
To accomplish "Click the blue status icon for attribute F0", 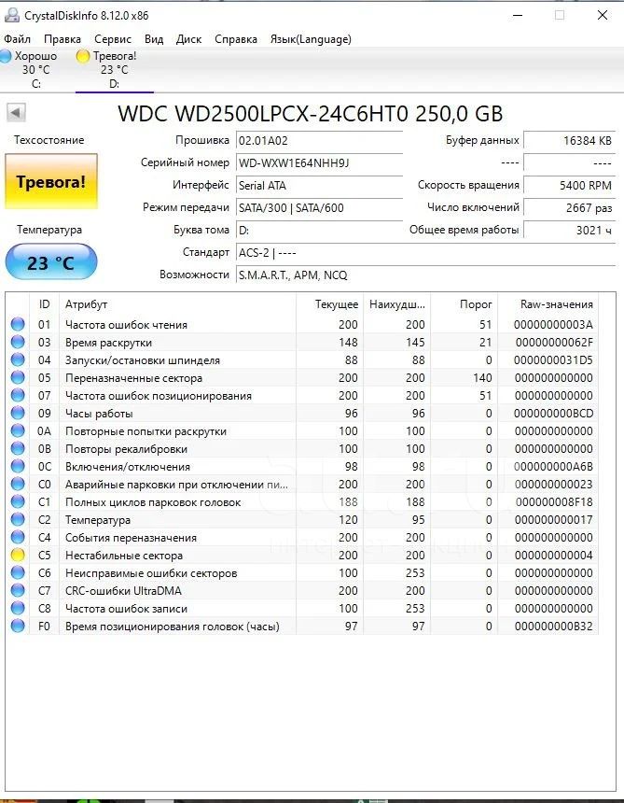I will (18, 626).
